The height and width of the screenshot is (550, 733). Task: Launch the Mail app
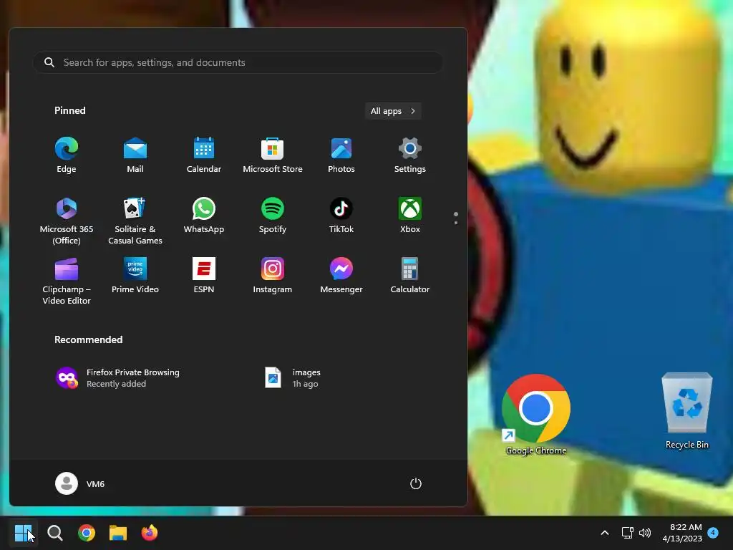click(x=135, y=155)
